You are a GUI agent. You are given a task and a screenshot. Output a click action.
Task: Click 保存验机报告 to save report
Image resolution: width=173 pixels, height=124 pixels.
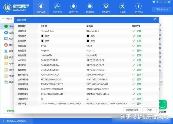click(x=132, y=110)
